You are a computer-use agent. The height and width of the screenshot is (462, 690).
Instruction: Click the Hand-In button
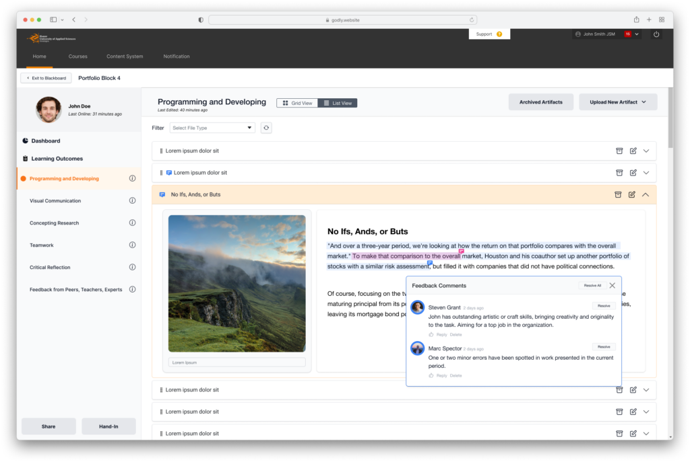pyautogui.click(x=108, y=426)
